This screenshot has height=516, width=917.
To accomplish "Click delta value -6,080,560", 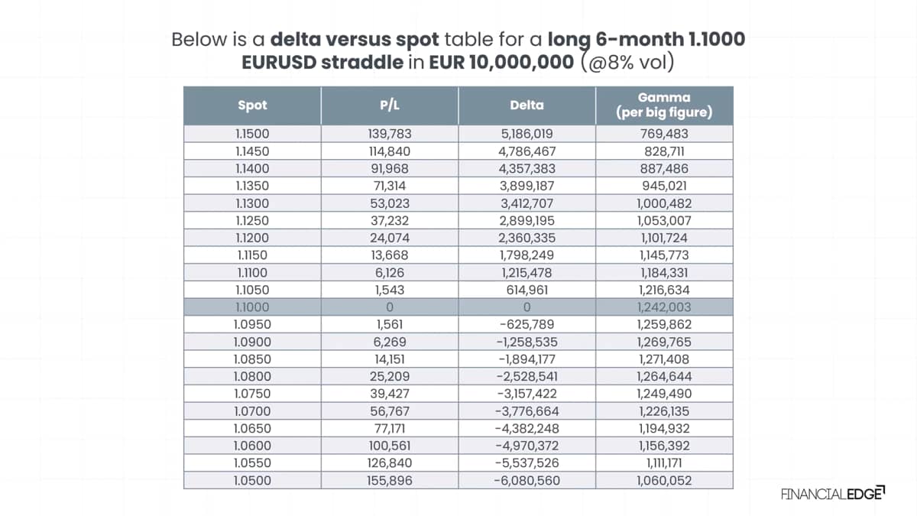I will (x=527, y=480).
